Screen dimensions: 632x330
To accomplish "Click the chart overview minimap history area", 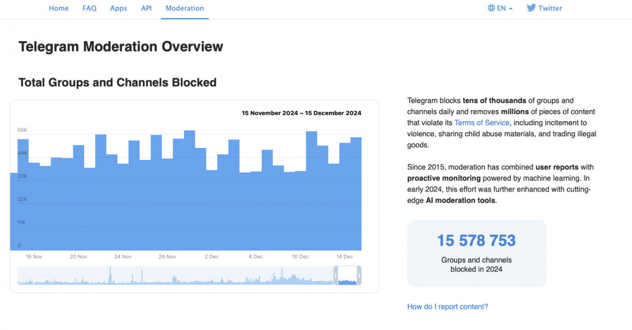I will 175,275.
